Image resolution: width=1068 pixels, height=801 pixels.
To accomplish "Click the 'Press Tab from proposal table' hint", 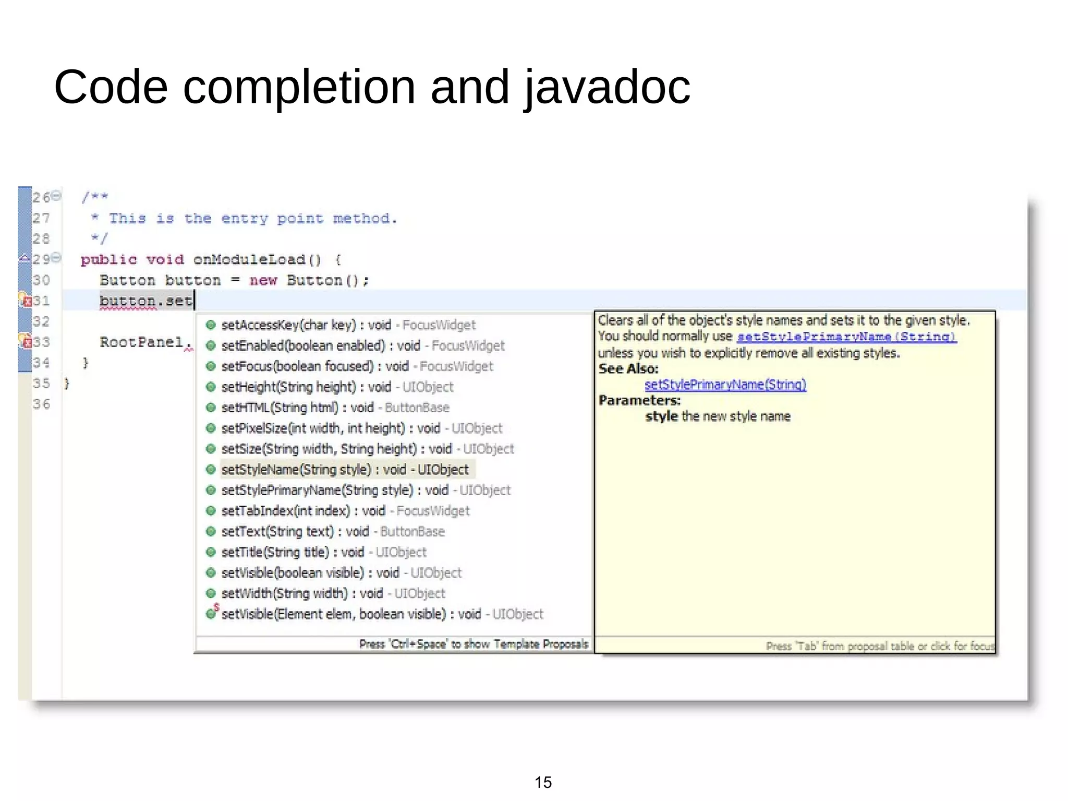I will (880, 646).
